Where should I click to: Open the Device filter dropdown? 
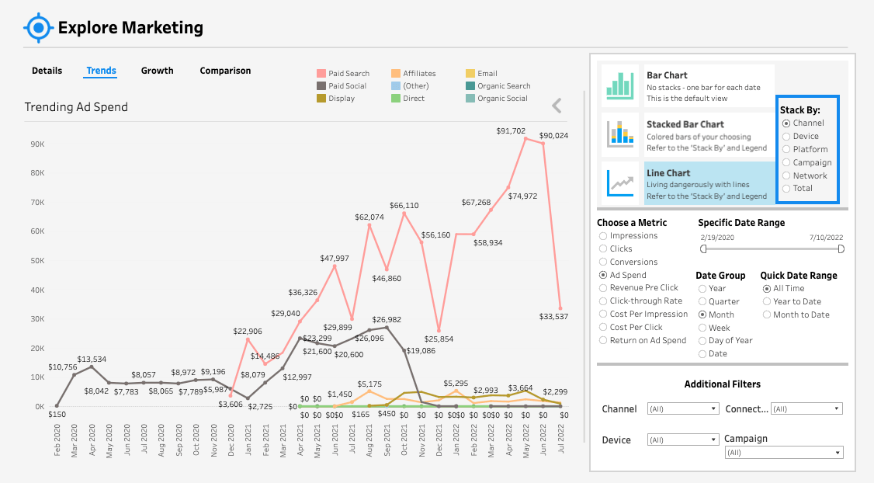(682, 439)
